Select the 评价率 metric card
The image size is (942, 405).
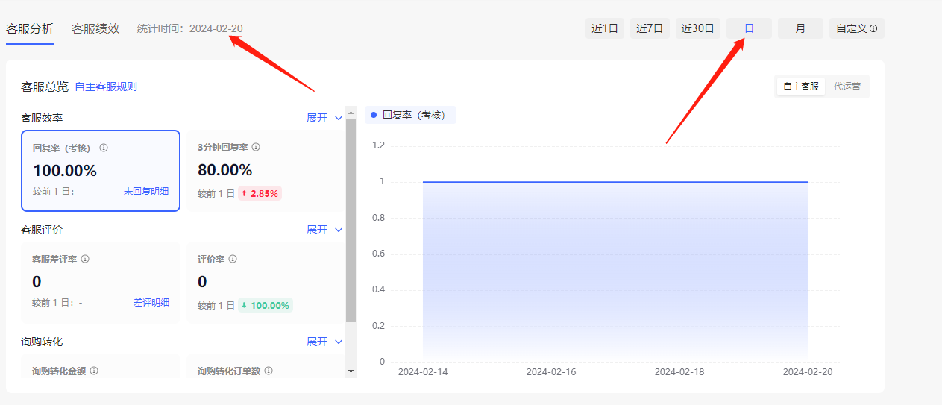coord(266,283)
